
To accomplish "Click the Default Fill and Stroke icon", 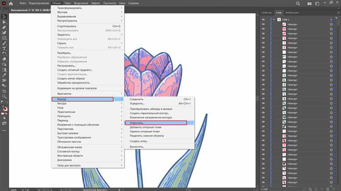I will [2, 102].
